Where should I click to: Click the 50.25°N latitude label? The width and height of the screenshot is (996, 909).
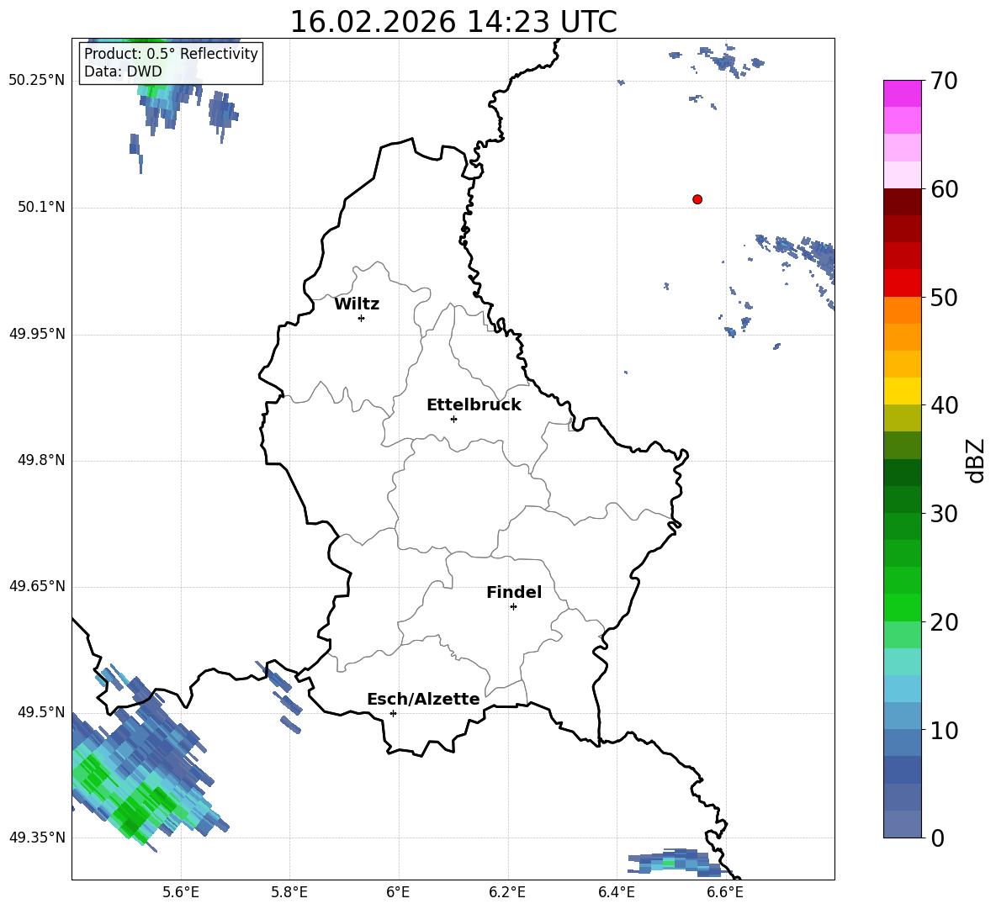click(x=37, y=81)
